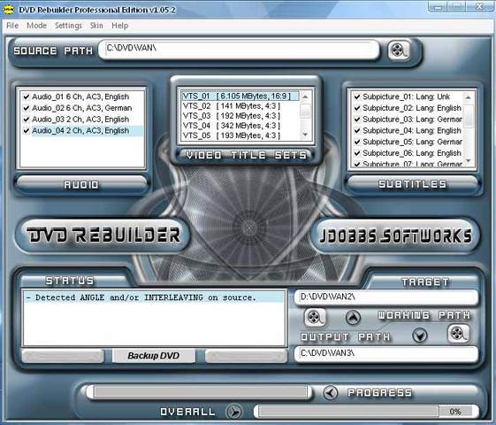Click the arrow icon next to Overall
496x425 pixels.
(234, 412)
